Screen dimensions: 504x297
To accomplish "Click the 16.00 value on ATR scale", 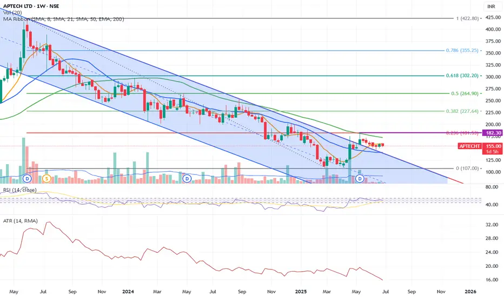I will pos(492,280).
